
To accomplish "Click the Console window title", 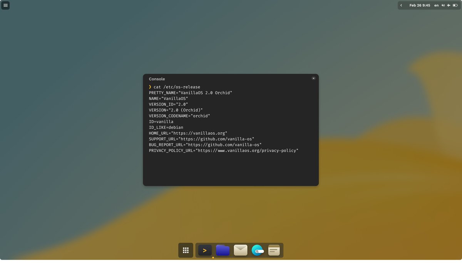I will 157,79.
